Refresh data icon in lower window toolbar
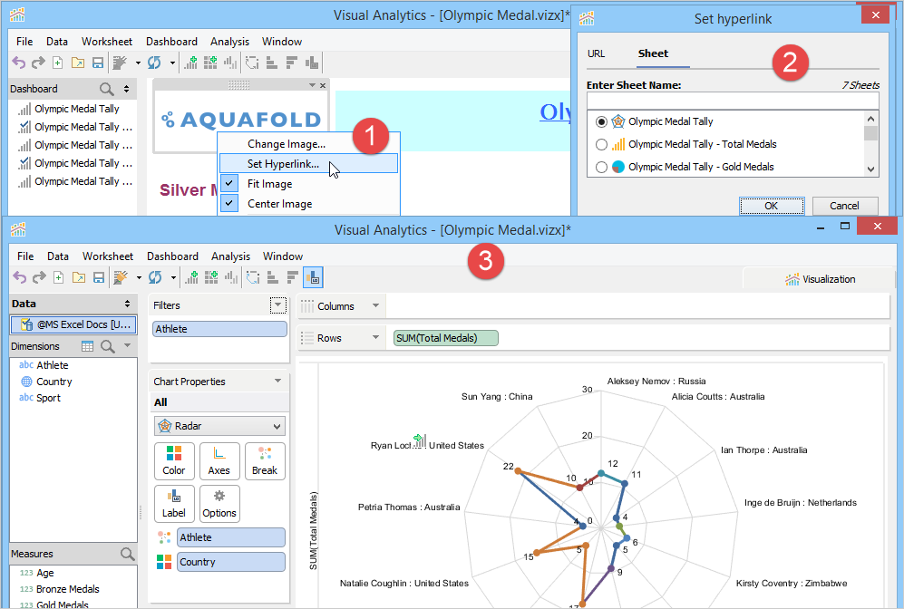 tap(155, 277)
